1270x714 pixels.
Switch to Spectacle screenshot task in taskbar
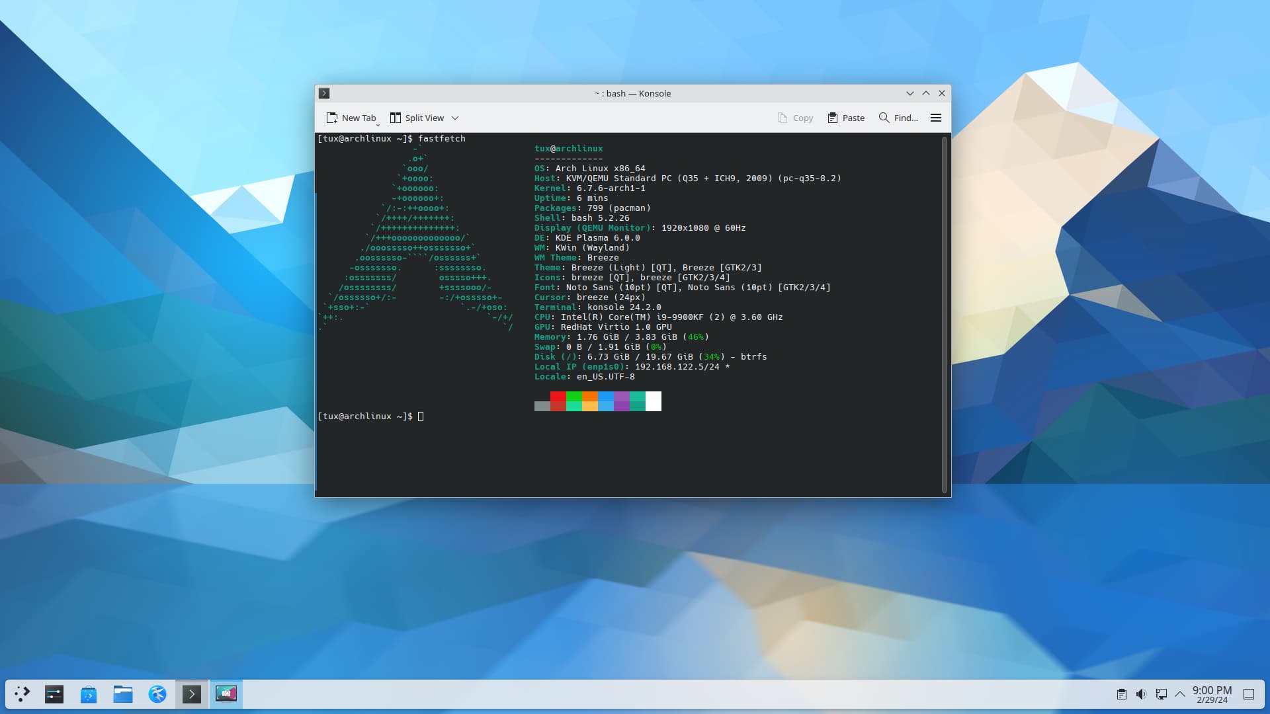point(226,694)
